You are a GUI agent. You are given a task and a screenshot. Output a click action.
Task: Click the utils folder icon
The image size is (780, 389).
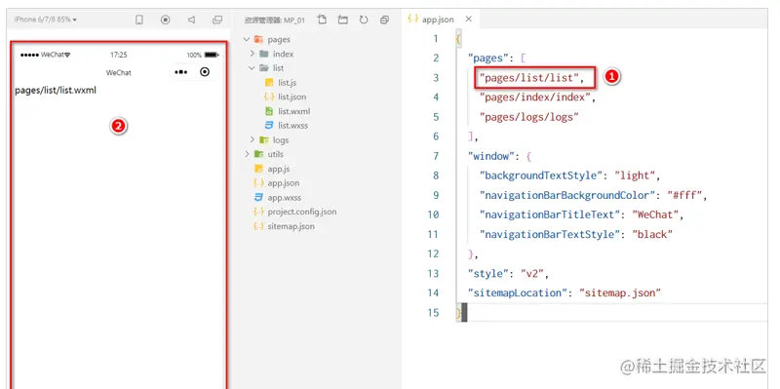tap(258, 154)
